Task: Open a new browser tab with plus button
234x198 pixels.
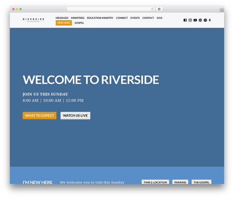Action: tap(222, 10)
